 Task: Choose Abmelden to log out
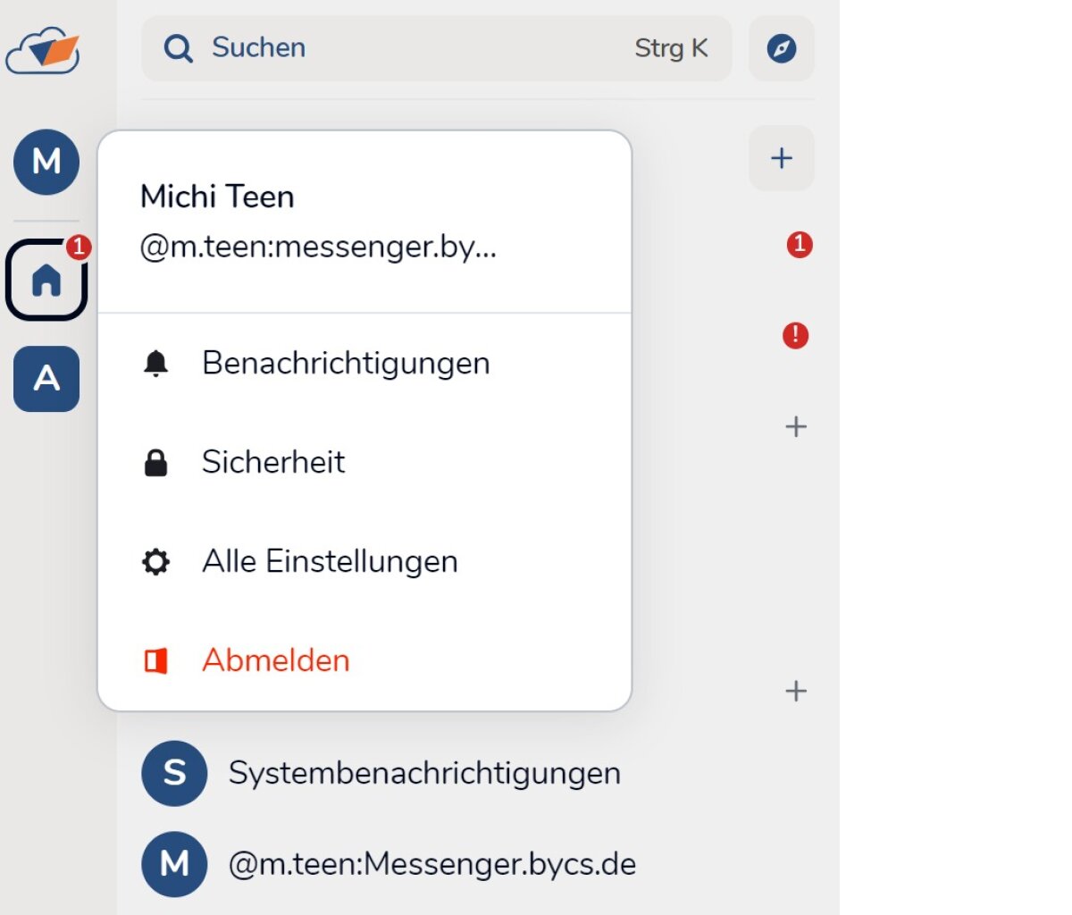(275, 660)
